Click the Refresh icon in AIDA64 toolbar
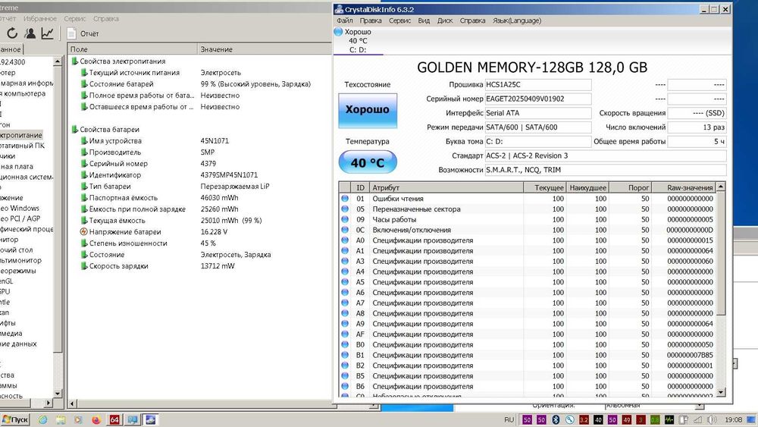The height and width of the screenshot is (427, 758). [12, 33]
